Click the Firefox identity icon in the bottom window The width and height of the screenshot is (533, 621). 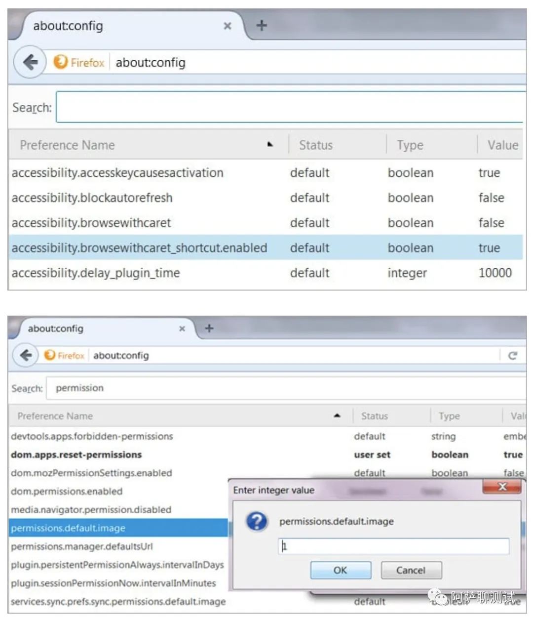click(x=49, y=355)
